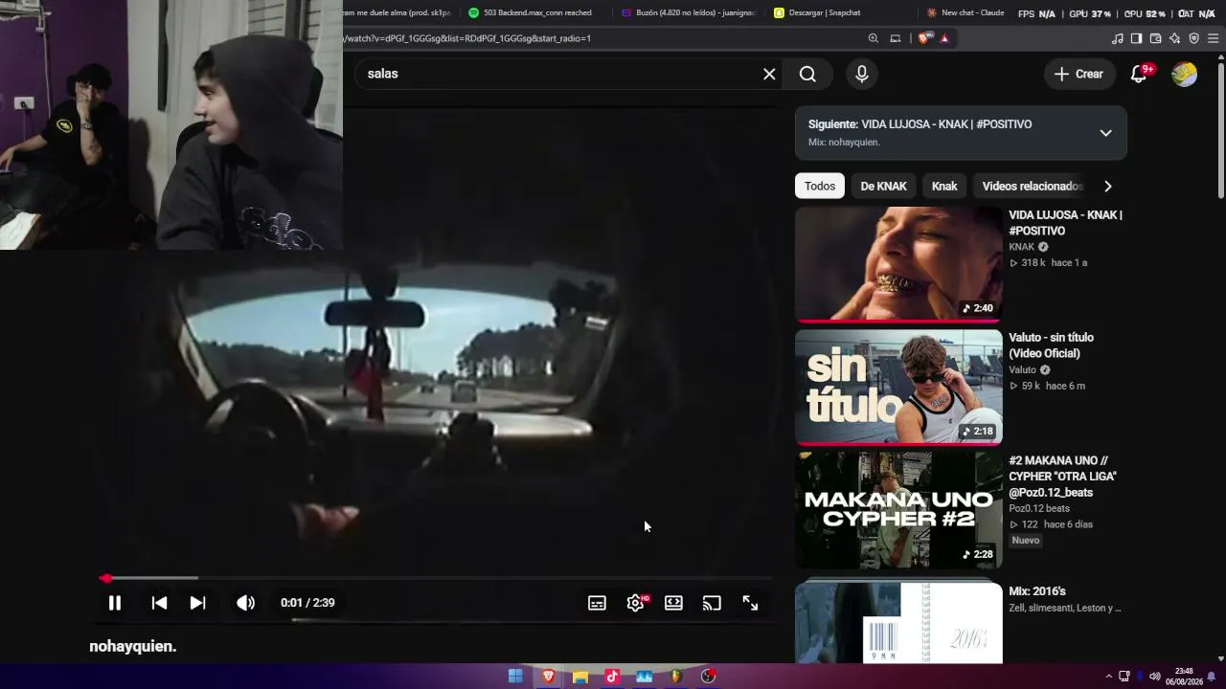Cast the video to a TV
Viewport: 1226px width, 689px height.
712,603
